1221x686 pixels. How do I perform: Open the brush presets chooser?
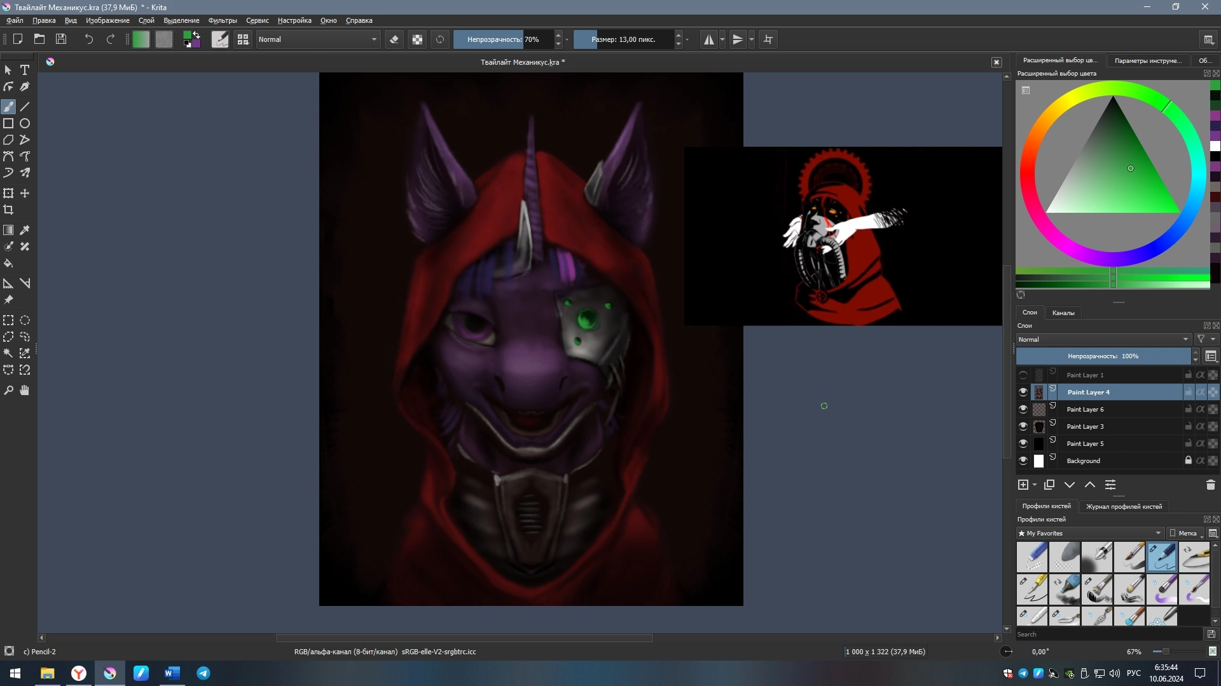click(243, 39)
